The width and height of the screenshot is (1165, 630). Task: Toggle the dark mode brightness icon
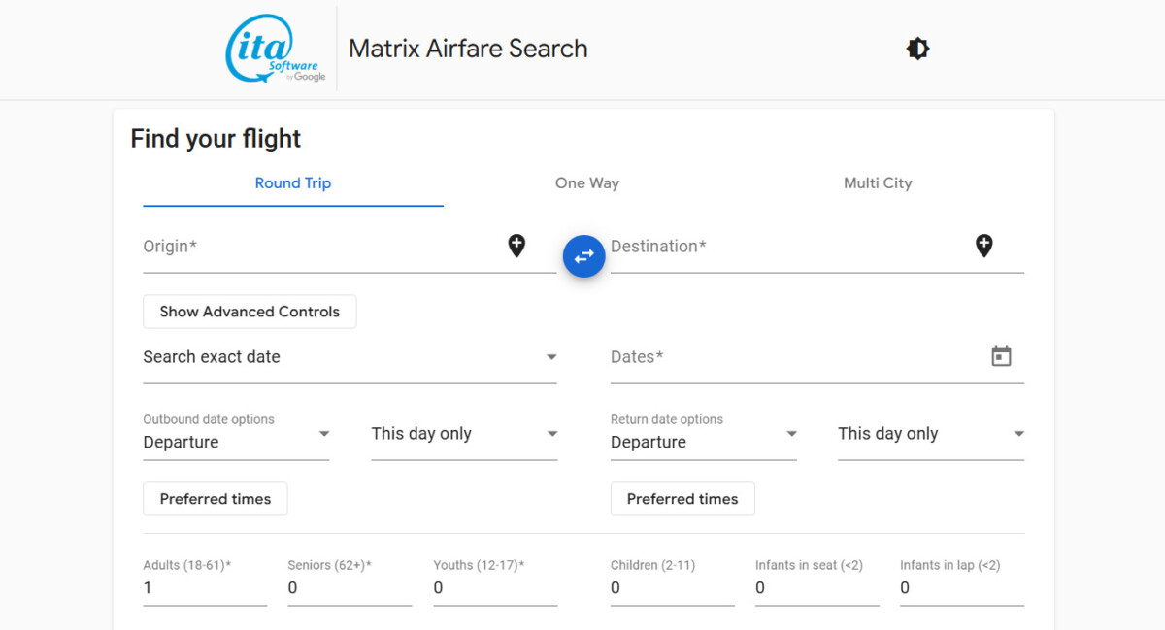click(917, 49)
